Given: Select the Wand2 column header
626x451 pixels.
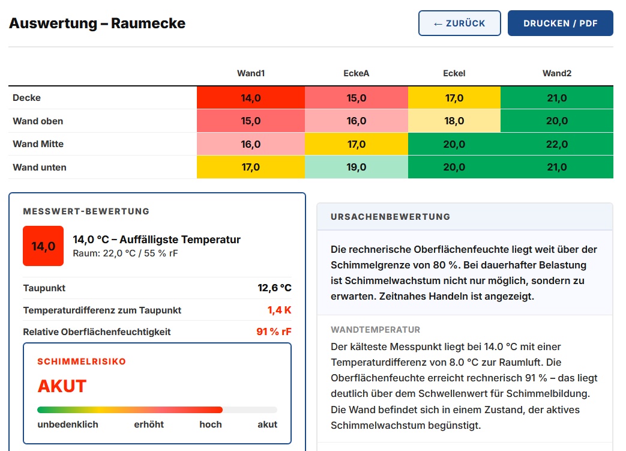Looking at the screenshot, I should [x=557, y=73].
